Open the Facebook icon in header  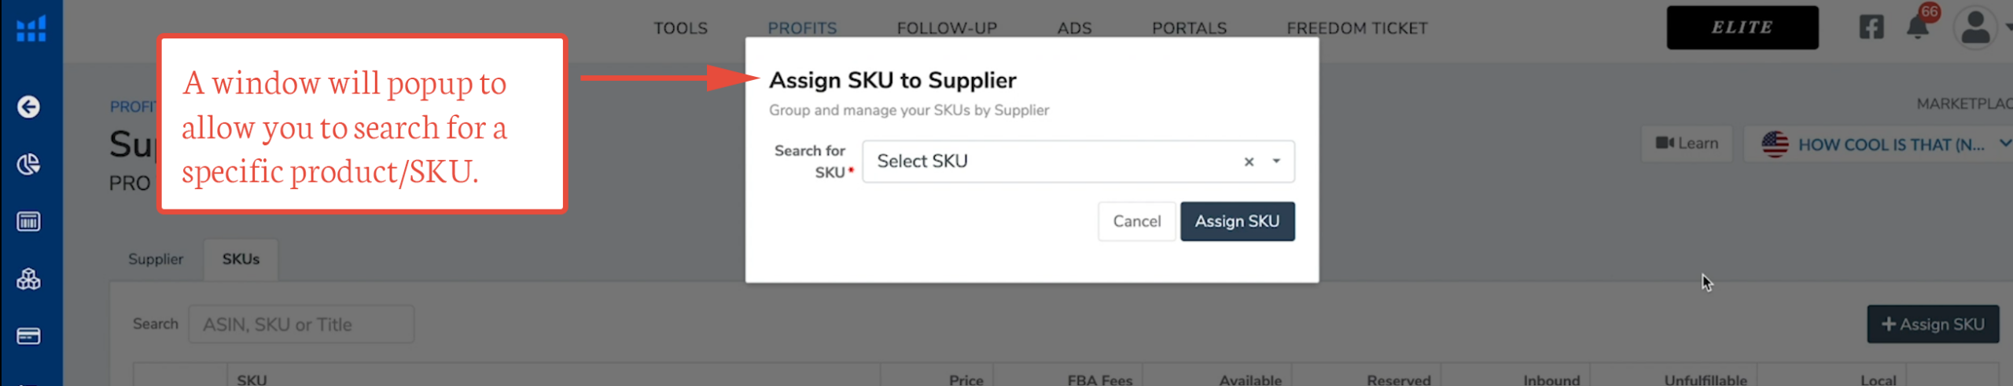[x=1871, y=28]
